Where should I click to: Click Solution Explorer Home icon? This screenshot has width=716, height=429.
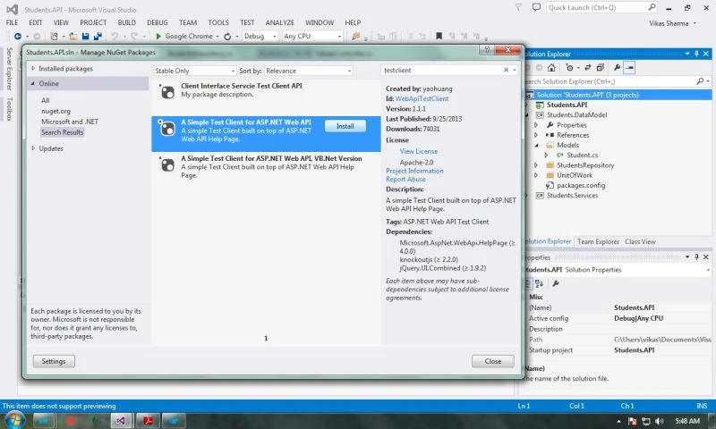[x=551, y=67]
